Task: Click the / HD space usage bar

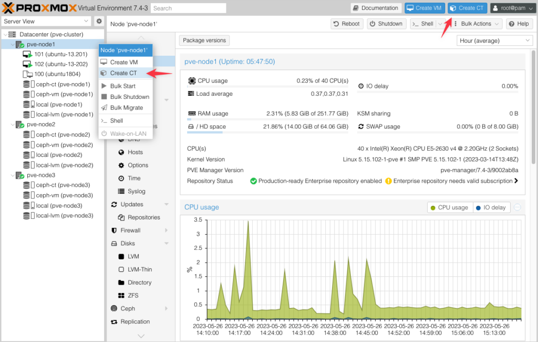Action: [267, 133]
